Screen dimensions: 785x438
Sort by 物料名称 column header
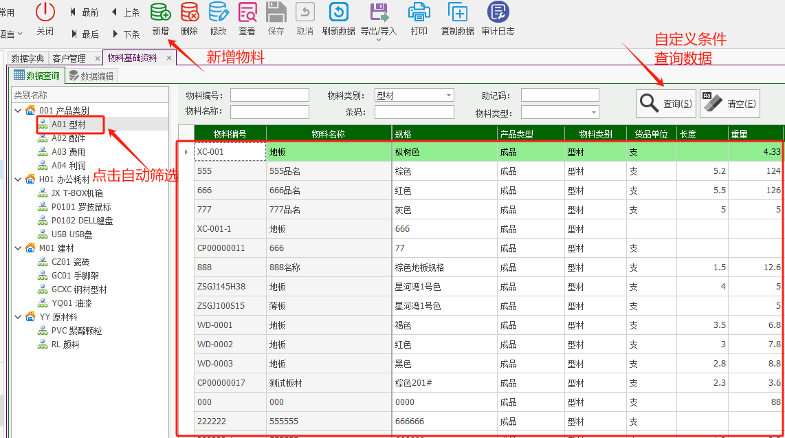coord(329,133)
